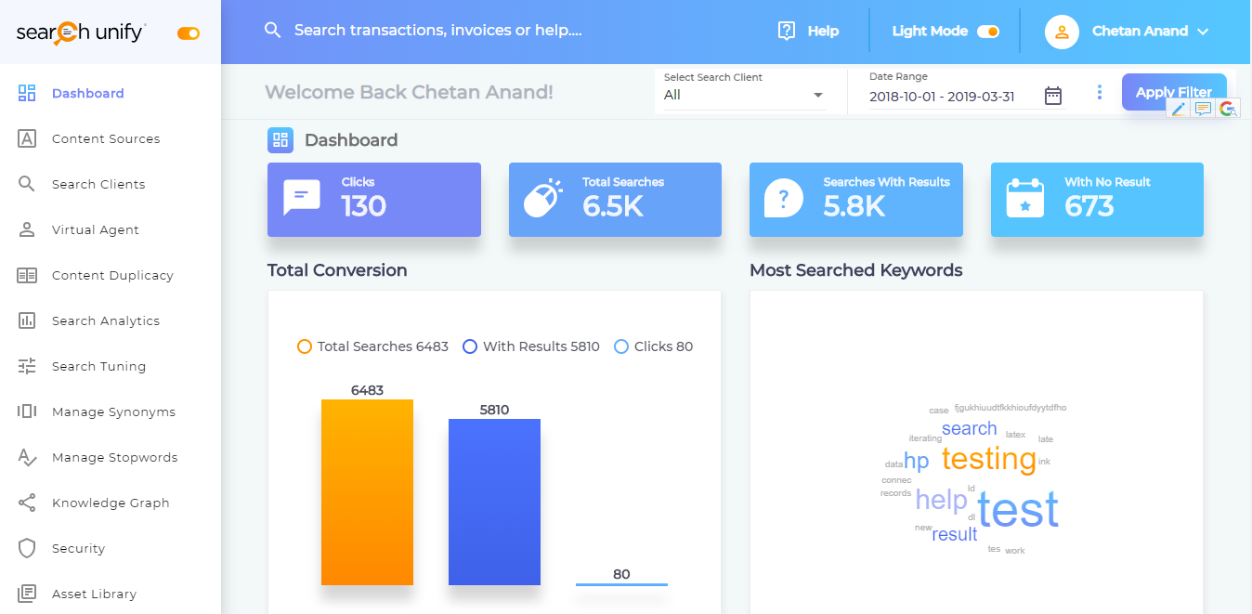
Task: Click the Search Tuning sliders icon
Action: tap(27, 366)
